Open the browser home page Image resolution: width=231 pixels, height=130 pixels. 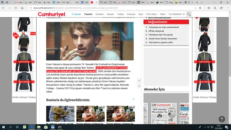click(22, 8)
